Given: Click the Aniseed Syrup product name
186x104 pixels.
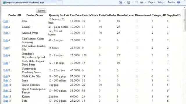Looking at the screenshot, I should 30,33.
